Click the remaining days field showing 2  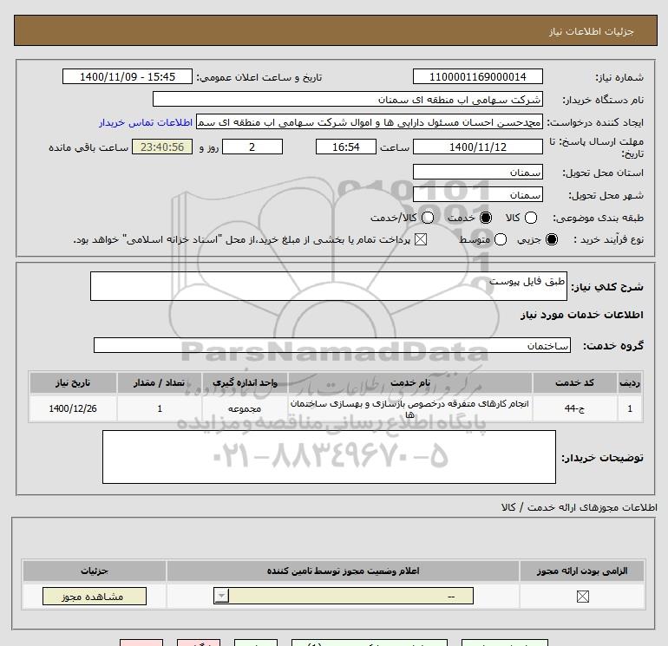click(x=252, y=147)
